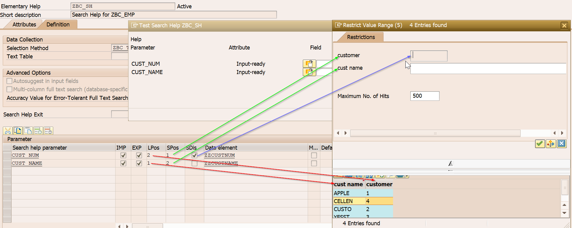Collapse the restrictions area with triangle toggle
572x228 pixels.
pos(451,163)
